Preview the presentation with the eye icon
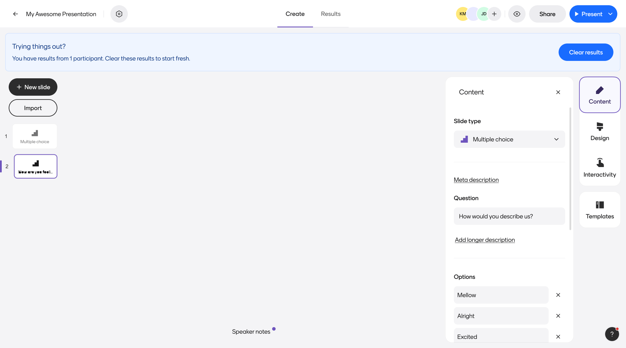Viewport: 626px width, 348px height. [517, 14]
